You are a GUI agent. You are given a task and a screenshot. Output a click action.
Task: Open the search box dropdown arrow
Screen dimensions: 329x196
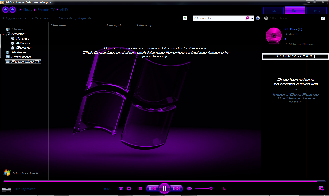point(252,18)
